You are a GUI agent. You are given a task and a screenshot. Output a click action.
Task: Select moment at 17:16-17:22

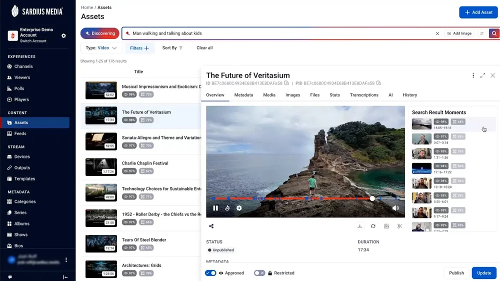[x=453, y=168]
